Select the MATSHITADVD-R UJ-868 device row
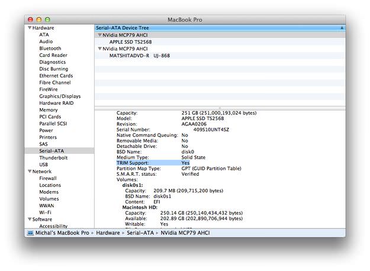The height and width of the screenshot is (271, 370). coord(220,56)
